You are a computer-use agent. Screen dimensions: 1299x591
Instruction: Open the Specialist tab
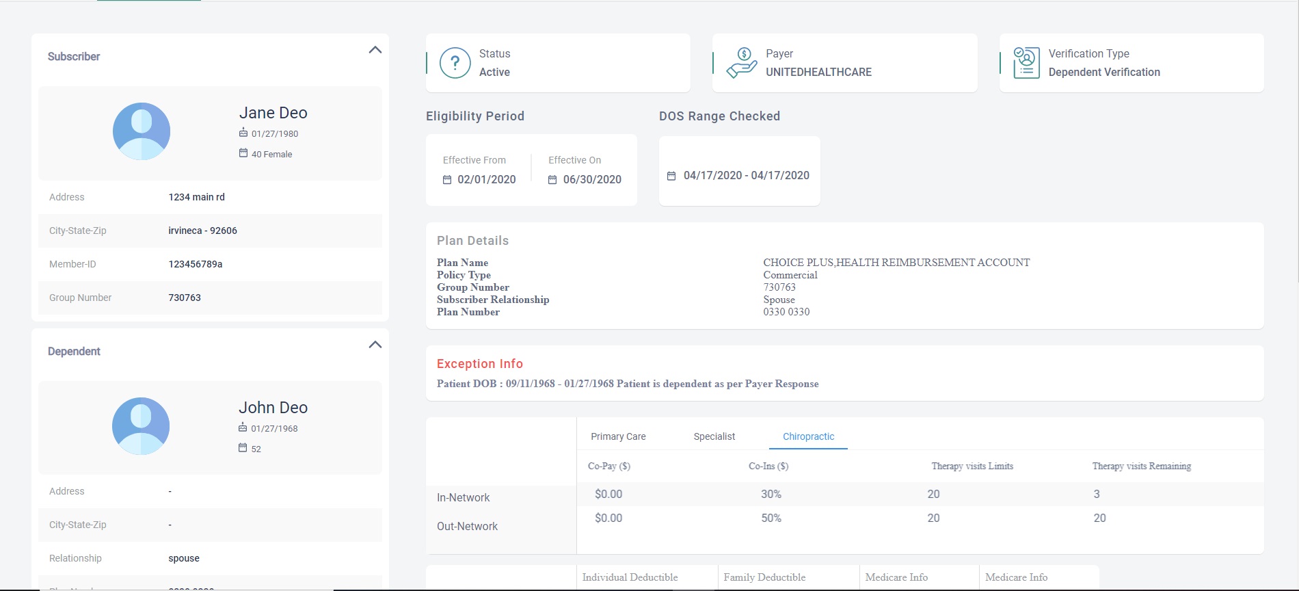coord(714,436)
